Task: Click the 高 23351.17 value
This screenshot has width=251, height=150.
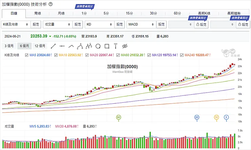Action: (x=115, y=36)
